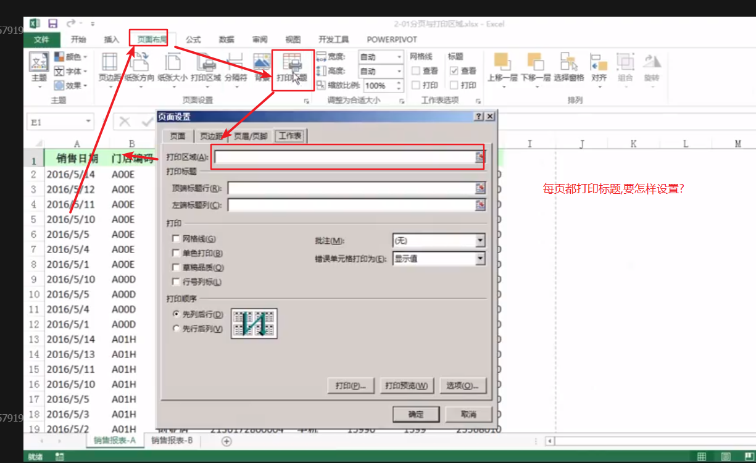Open the Name Box dropdown arrow
The width and height of the screenshot is (756, 463).
89,122
